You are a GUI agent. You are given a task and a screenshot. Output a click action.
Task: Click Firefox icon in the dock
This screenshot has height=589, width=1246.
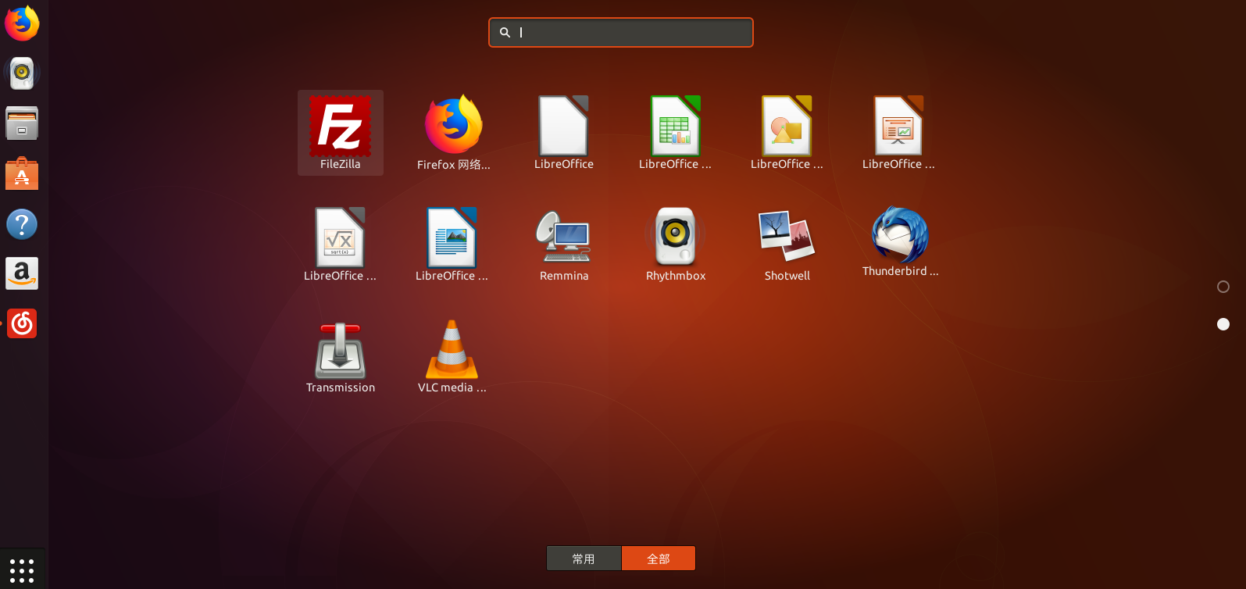[x=22, y=23]
